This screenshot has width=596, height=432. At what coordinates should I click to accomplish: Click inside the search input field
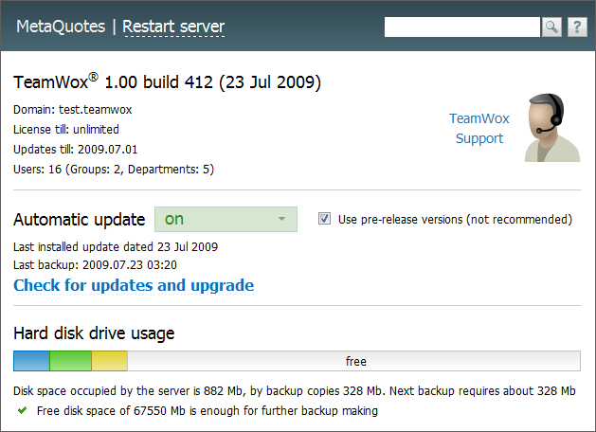point(461,27)
